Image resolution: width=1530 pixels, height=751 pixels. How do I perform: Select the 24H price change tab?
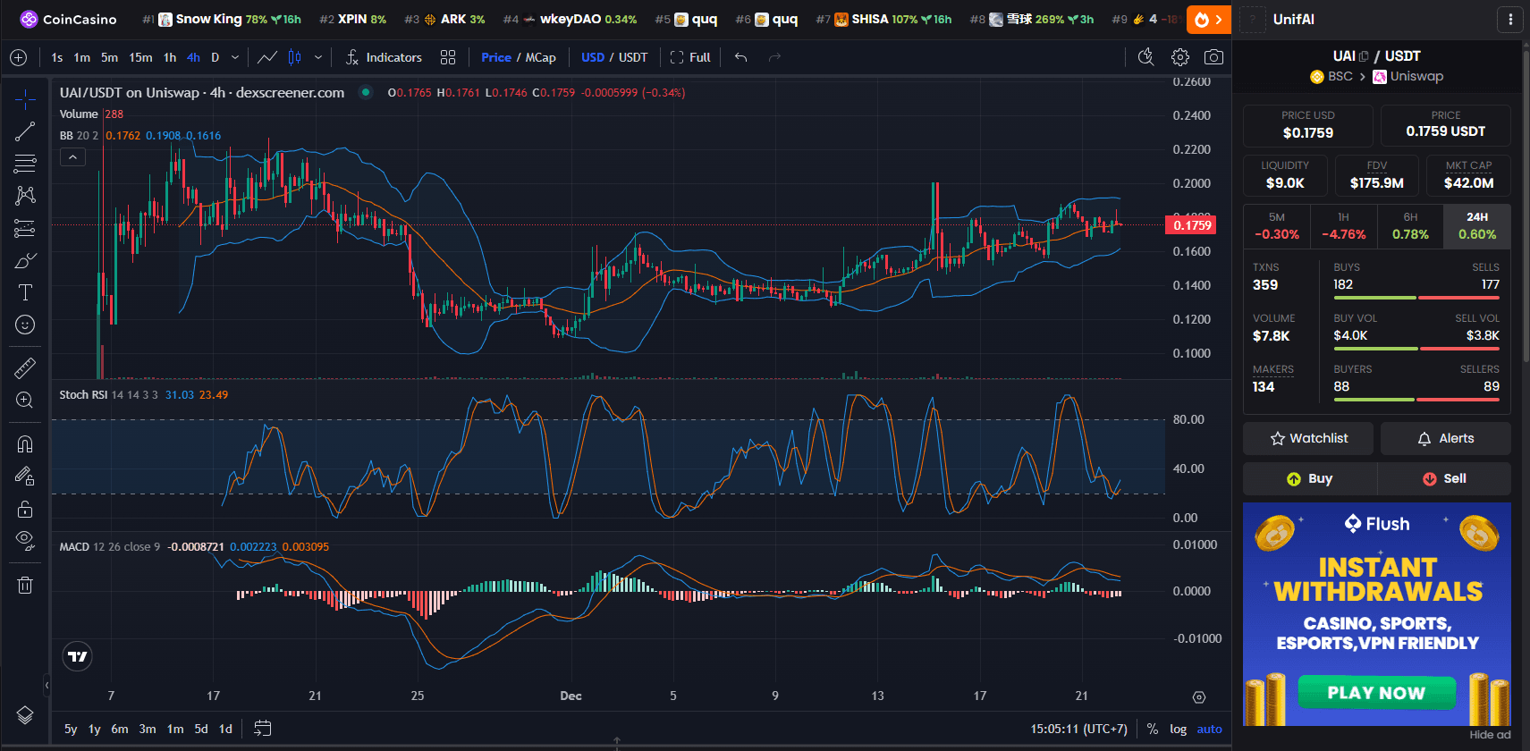tap(1477, 226)
